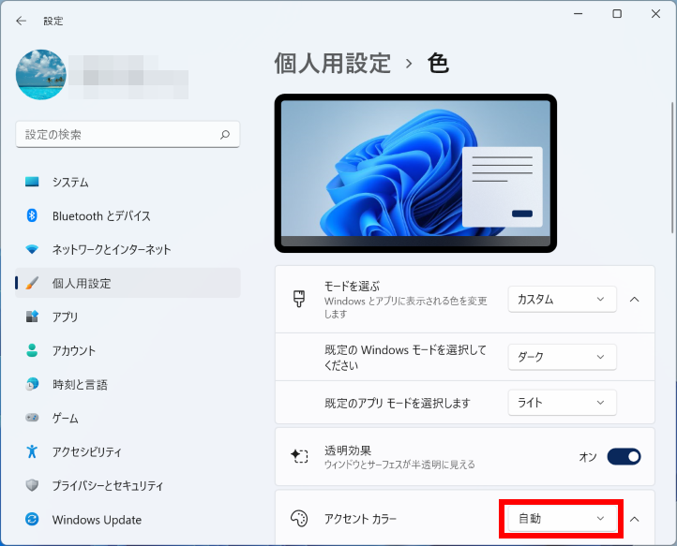Turn off 透明効果 toggle switch
Viewport: 677px width, 546px height.
click(624, 456)
